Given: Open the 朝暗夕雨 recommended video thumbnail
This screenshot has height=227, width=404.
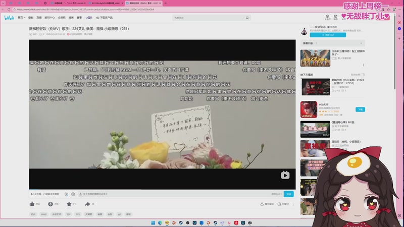Looking at the screenshot, I should pos(315,87).
